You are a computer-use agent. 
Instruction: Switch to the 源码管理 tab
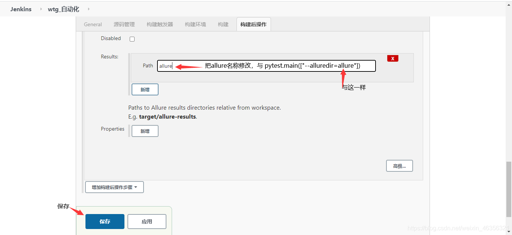tap(124, 24)
